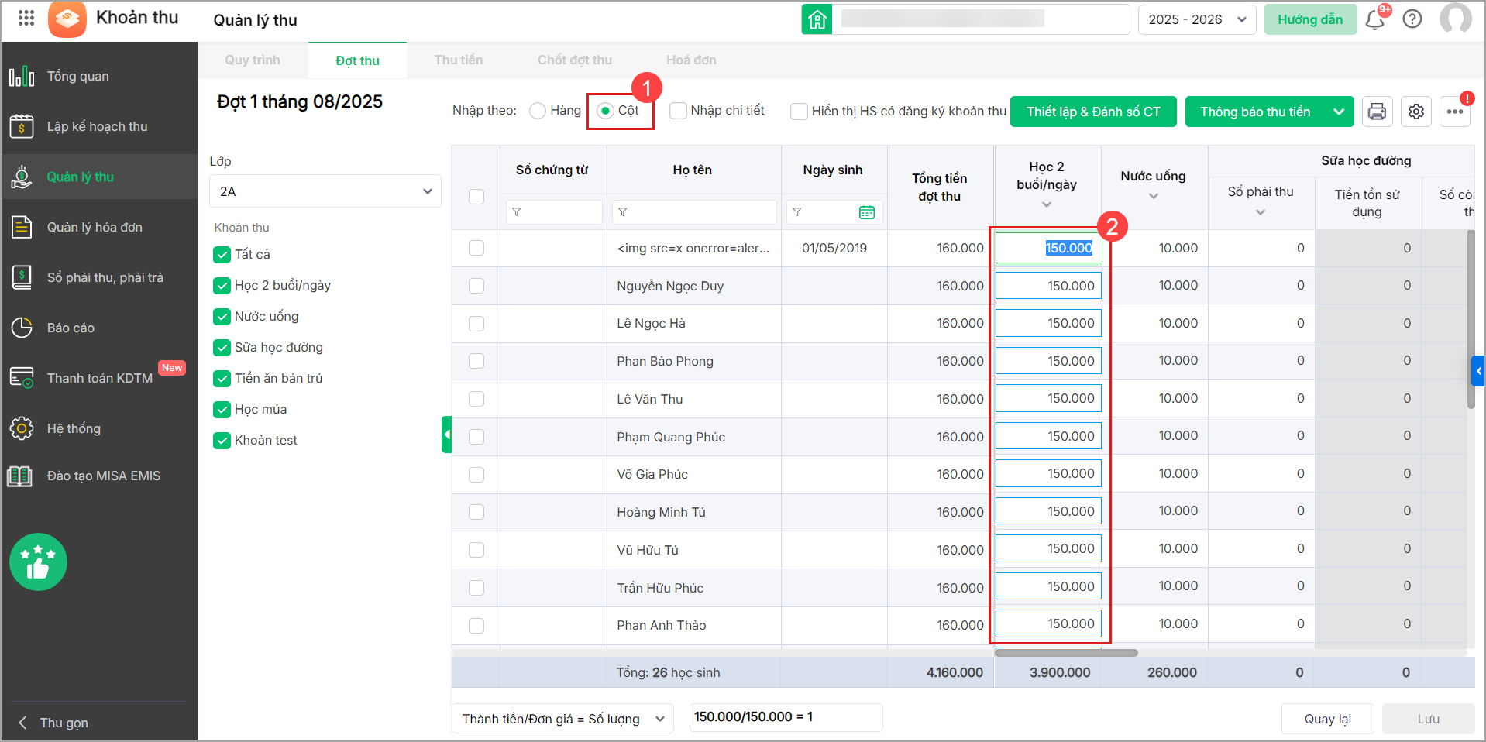
Task: Uncheck the Sữa học đường checkbox
Action: [222, 348]
